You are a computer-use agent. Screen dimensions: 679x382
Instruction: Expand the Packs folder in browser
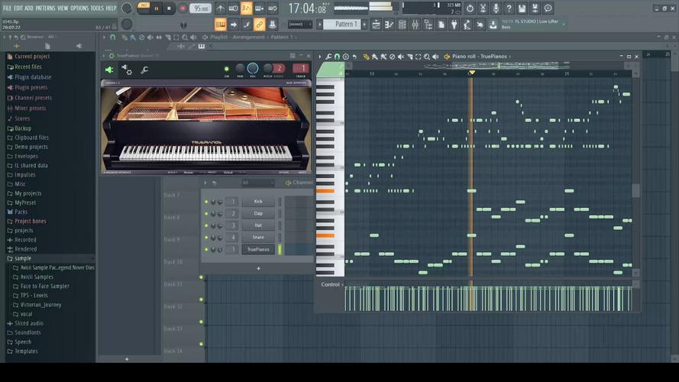click(x=21, y=212)
